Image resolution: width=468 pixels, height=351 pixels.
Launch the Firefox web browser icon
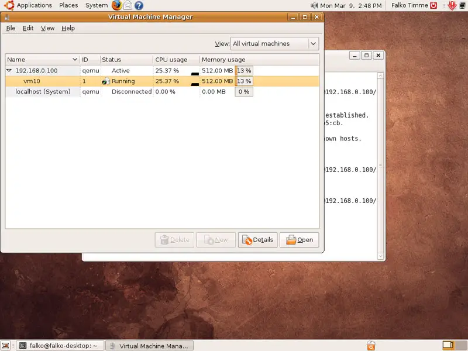(x=116, y=5)
